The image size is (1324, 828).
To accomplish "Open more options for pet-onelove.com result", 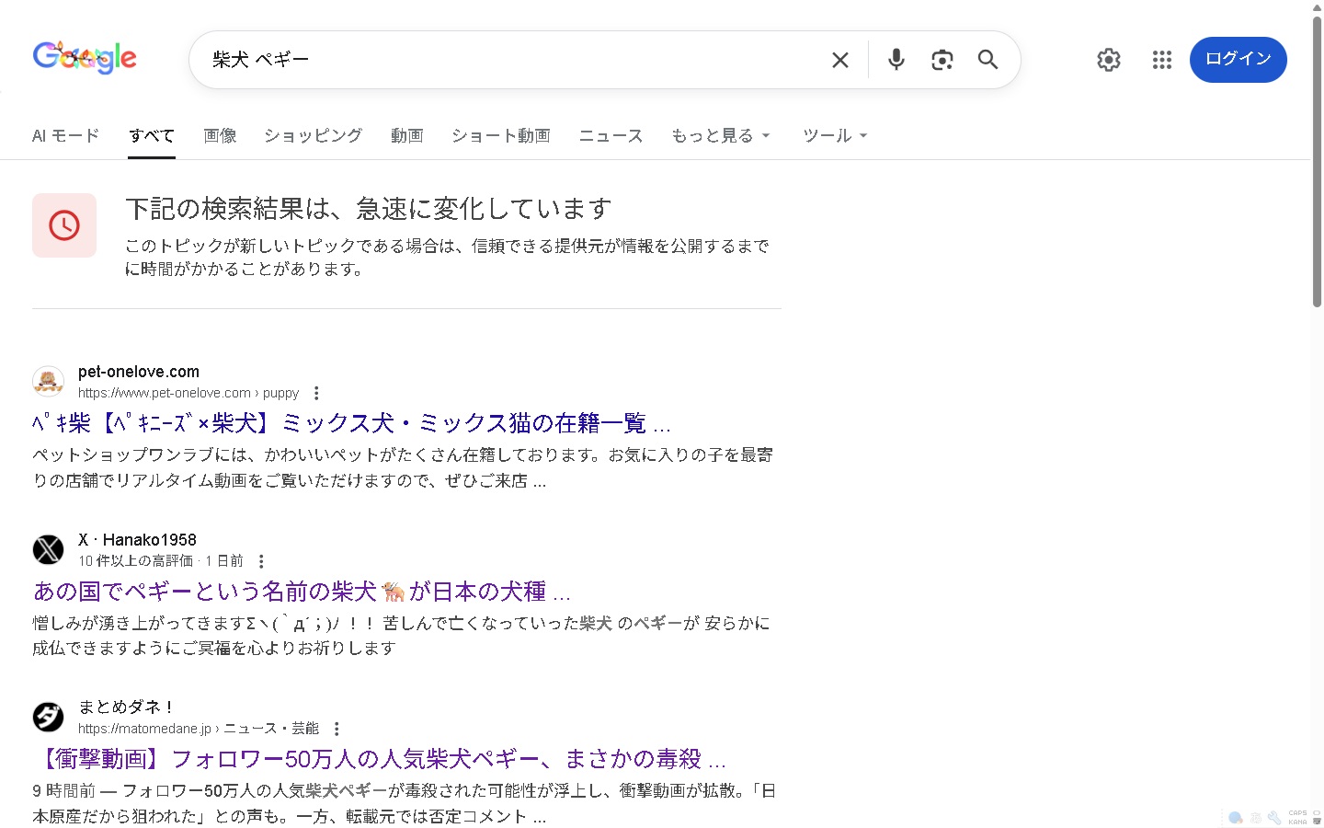I will [x=316, y=394].
